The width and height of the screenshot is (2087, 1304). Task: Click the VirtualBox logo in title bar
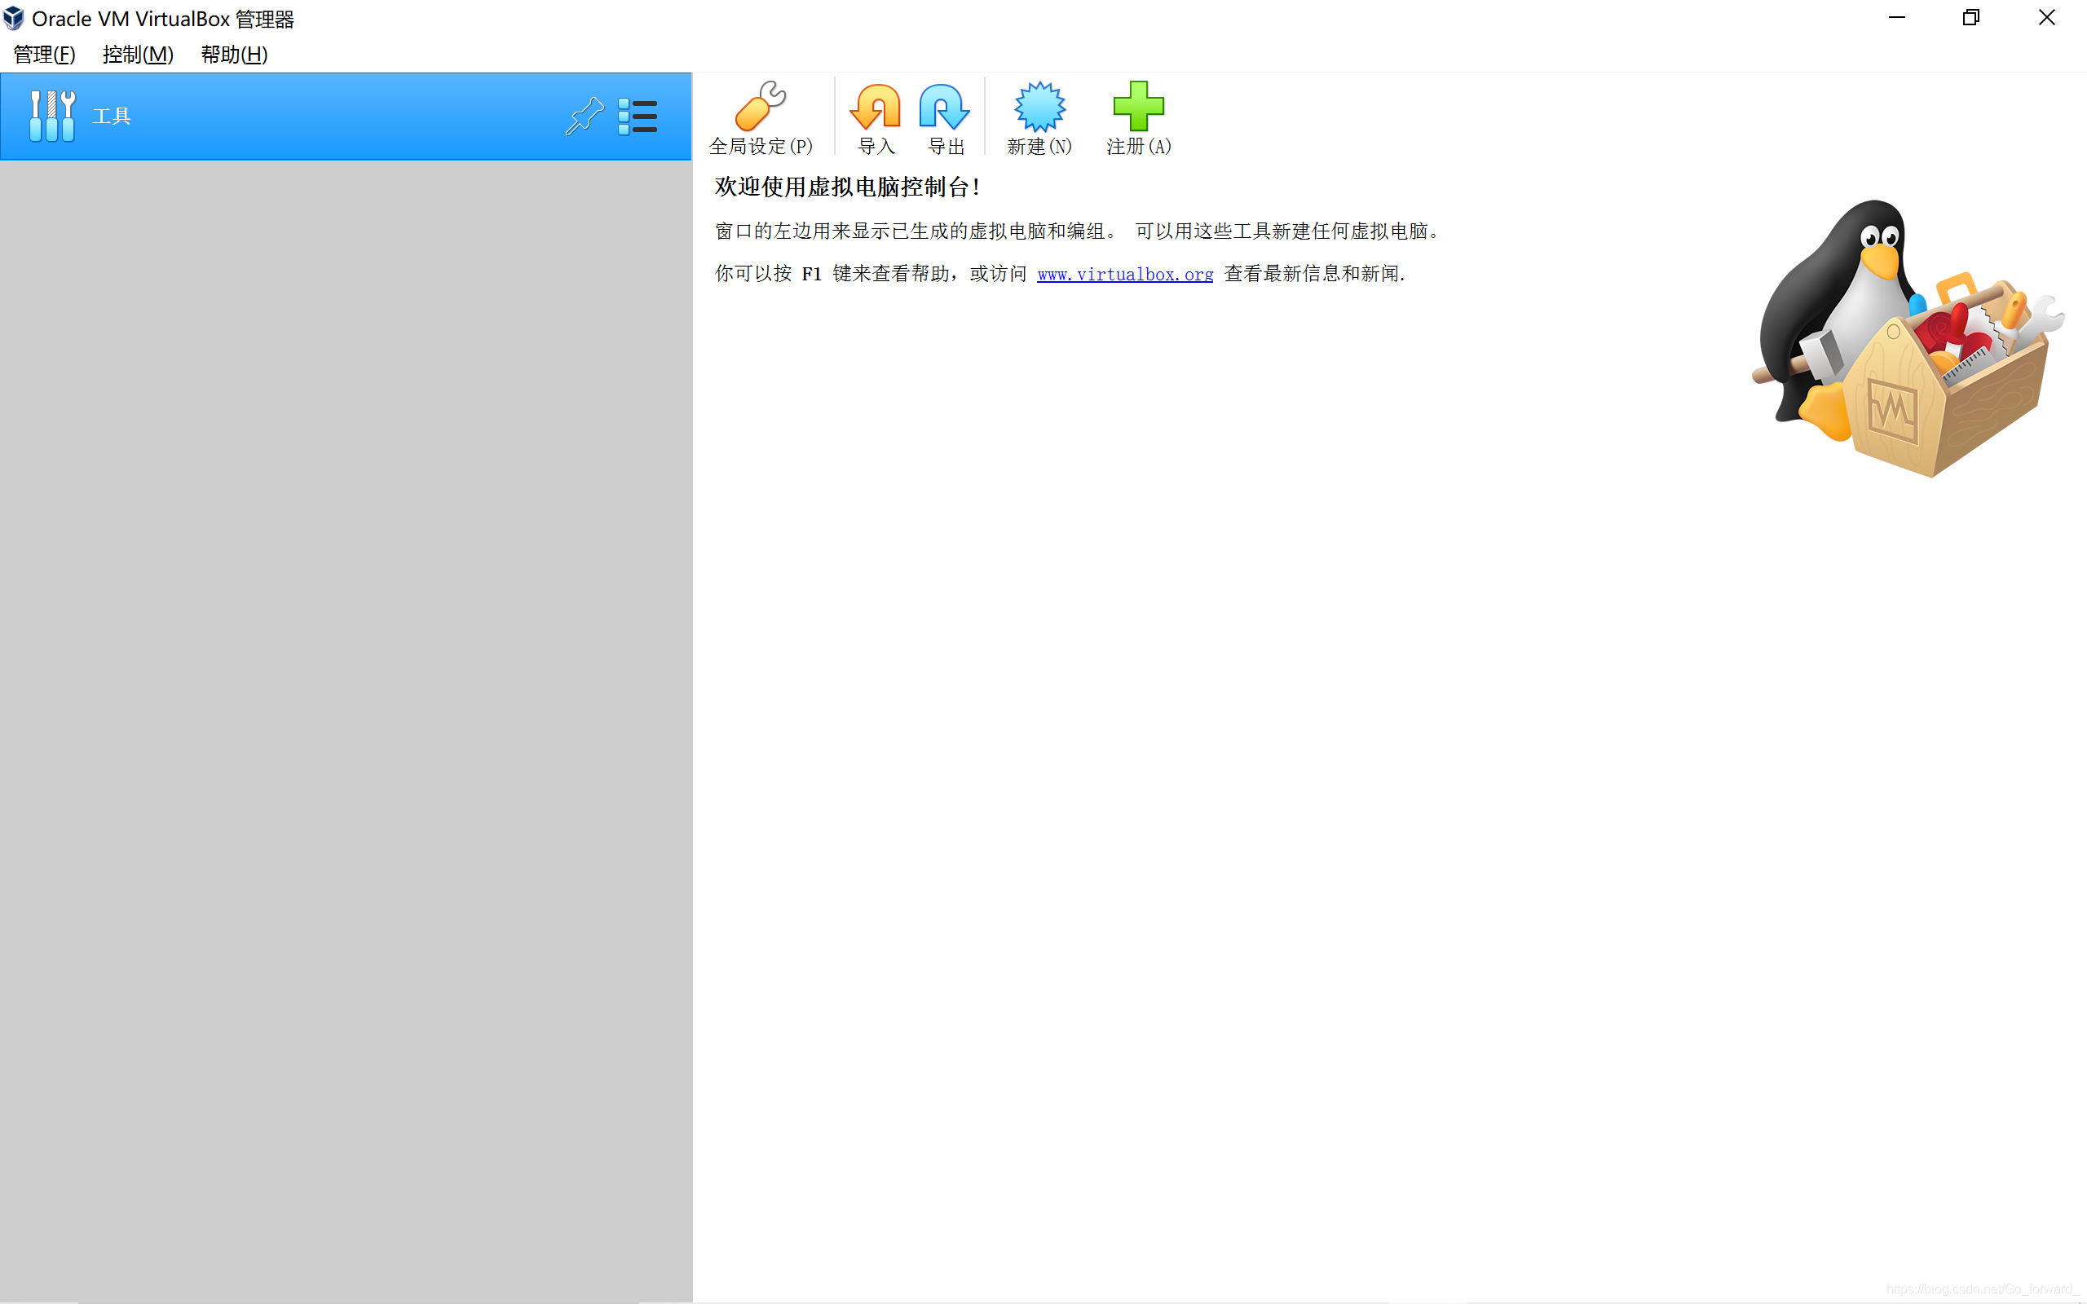coord(14,18)
